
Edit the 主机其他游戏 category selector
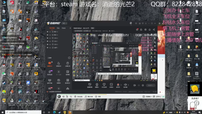click(83, 31)
